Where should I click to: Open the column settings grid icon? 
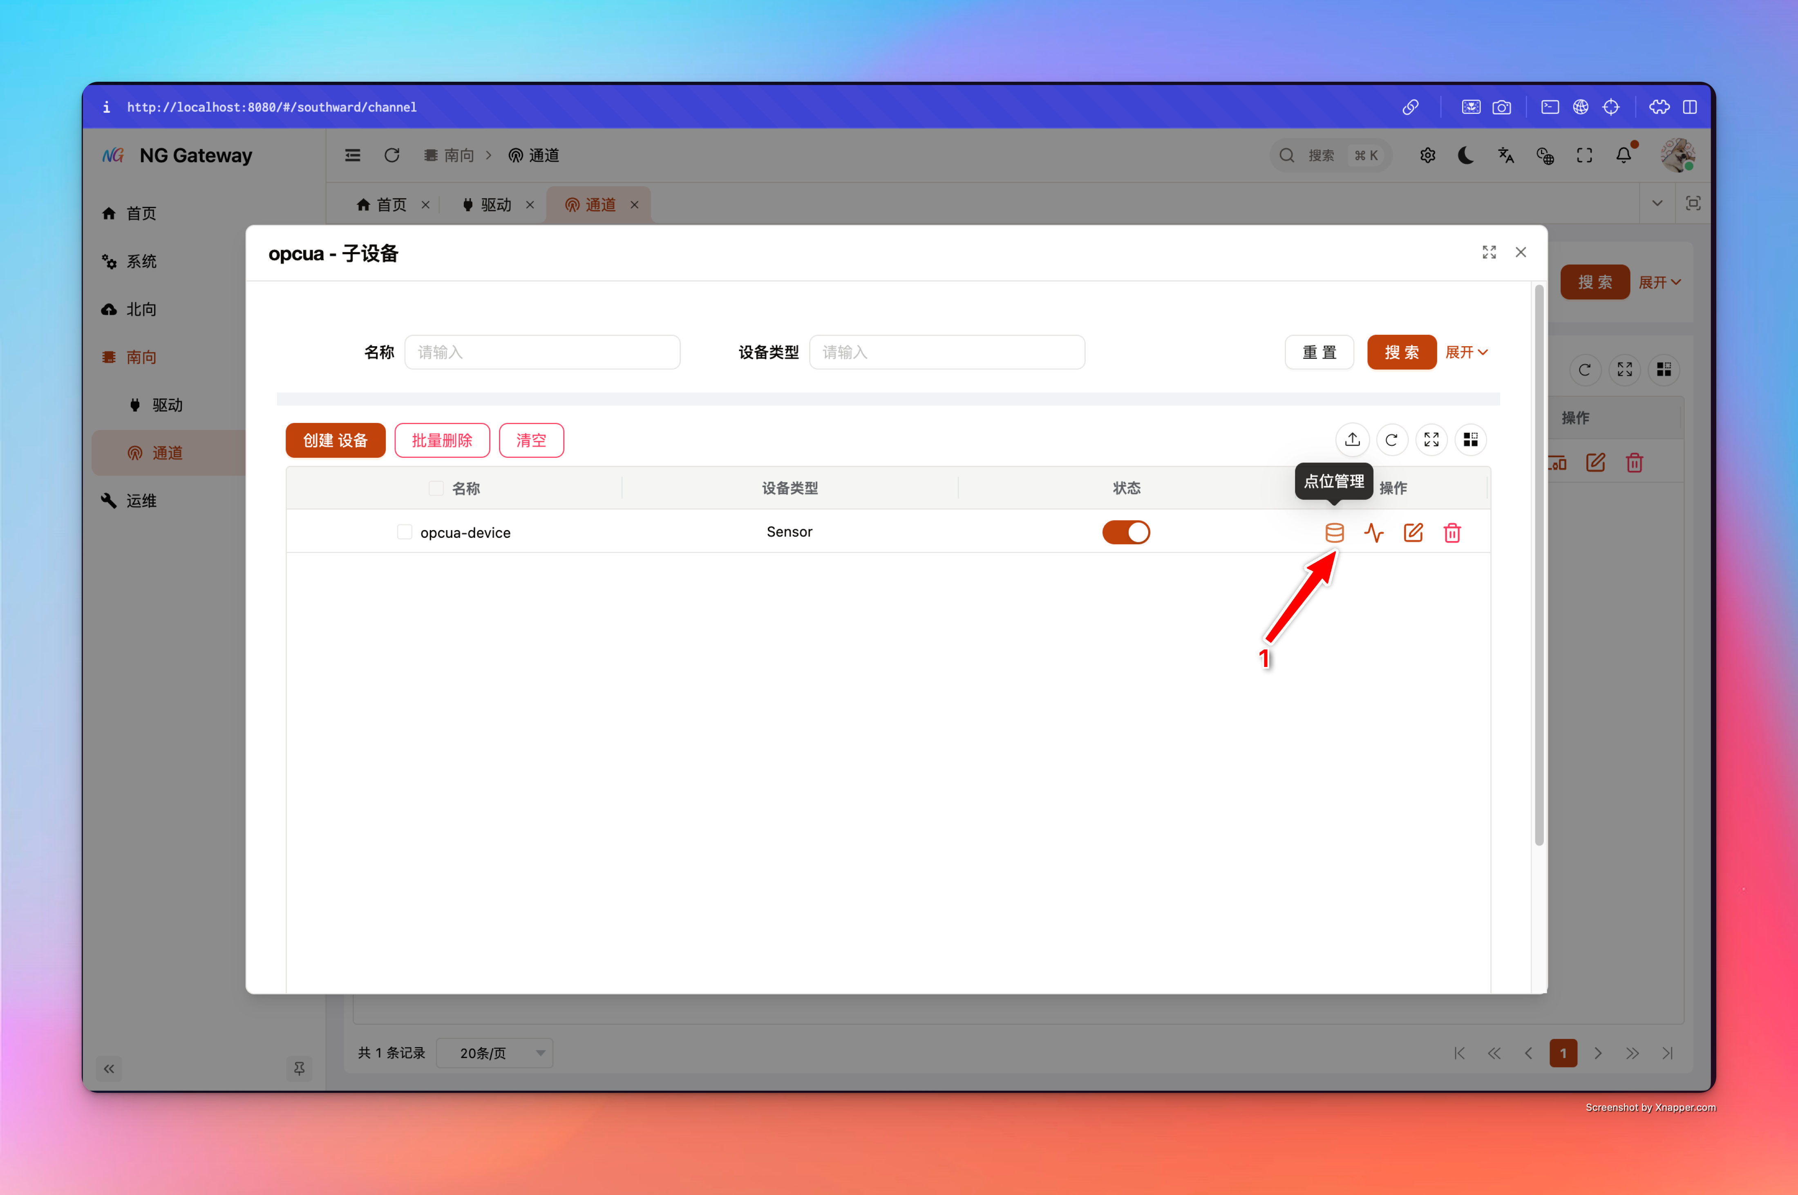(1470, 440)
